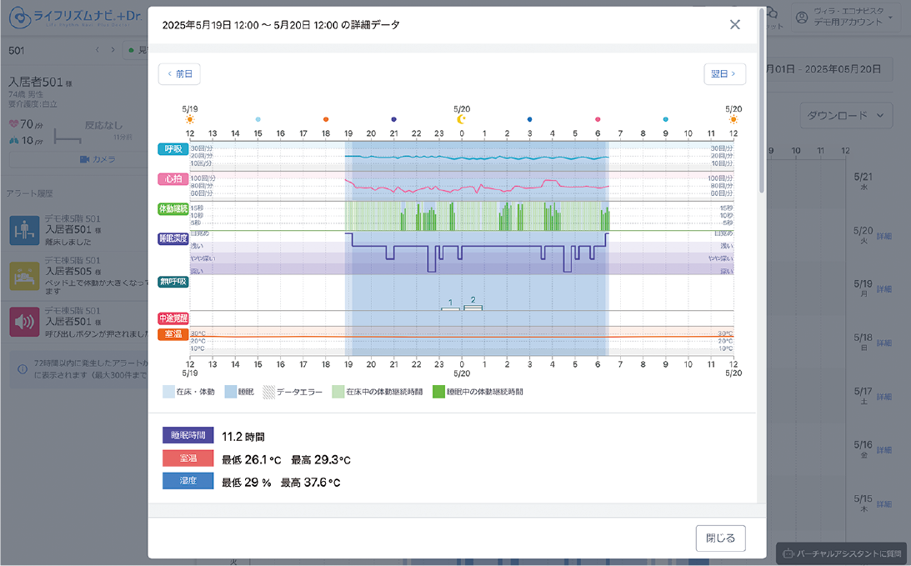Select the 呼吸 chart row label

[173, 149]
